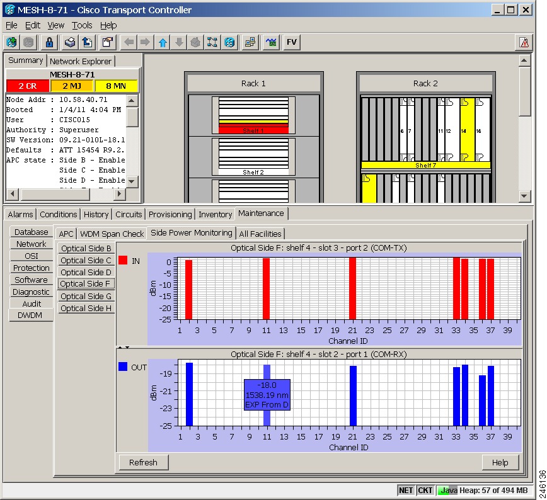Viewport: 547px width, 500px height.
Task: Click the yellow 8 MN minor alarm count
Action: [116, 86]
